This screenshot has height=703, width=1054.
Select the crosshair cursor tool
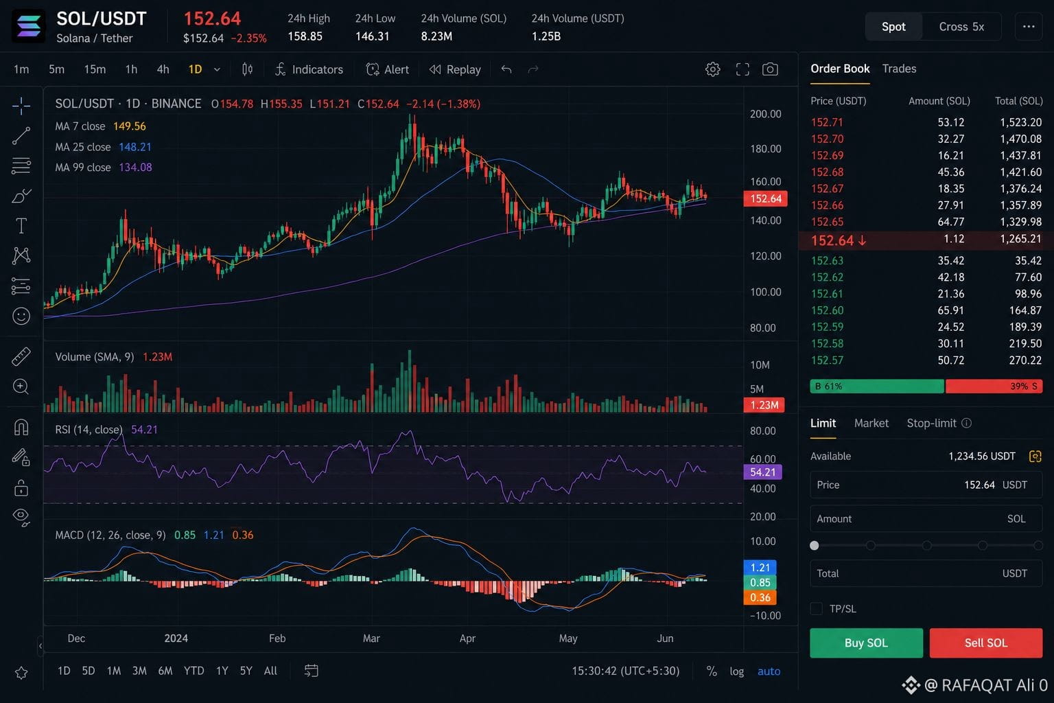pos(21,106)
